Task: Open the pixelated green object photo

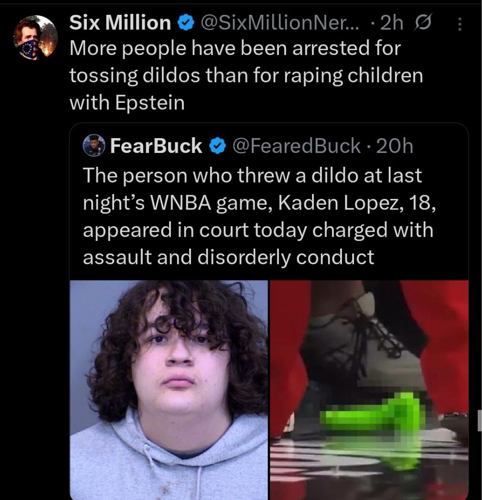Action: tap(369, 390)
